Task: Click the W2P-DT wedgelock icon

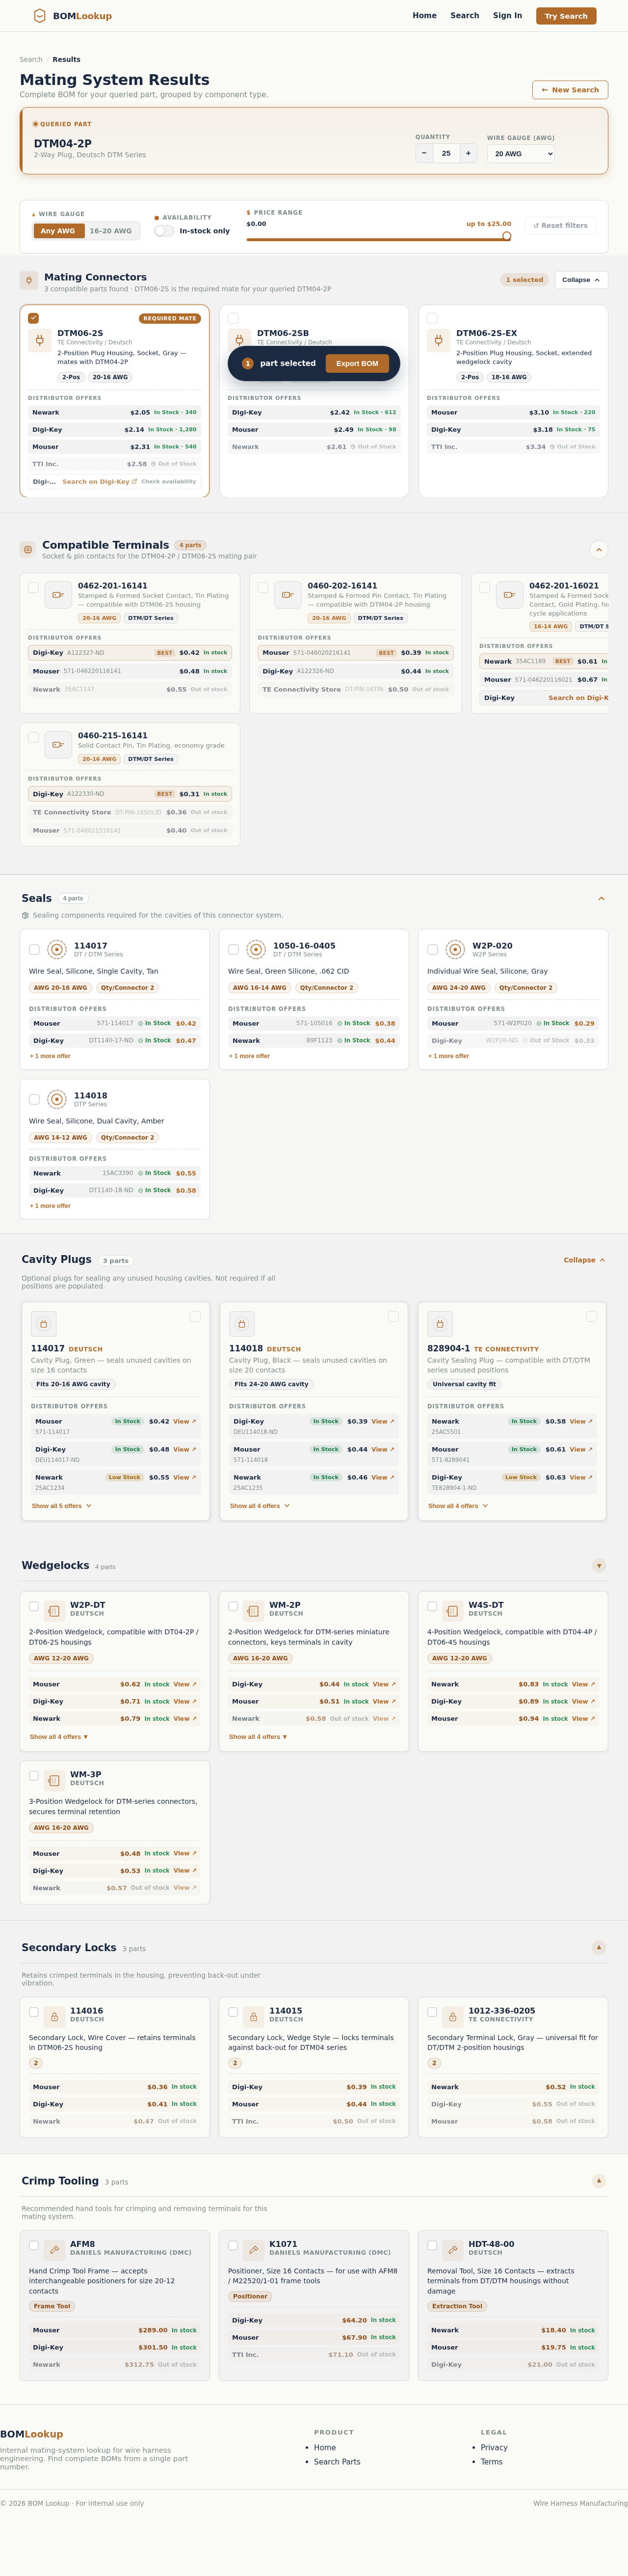Action: click(x=54, y=1610)
